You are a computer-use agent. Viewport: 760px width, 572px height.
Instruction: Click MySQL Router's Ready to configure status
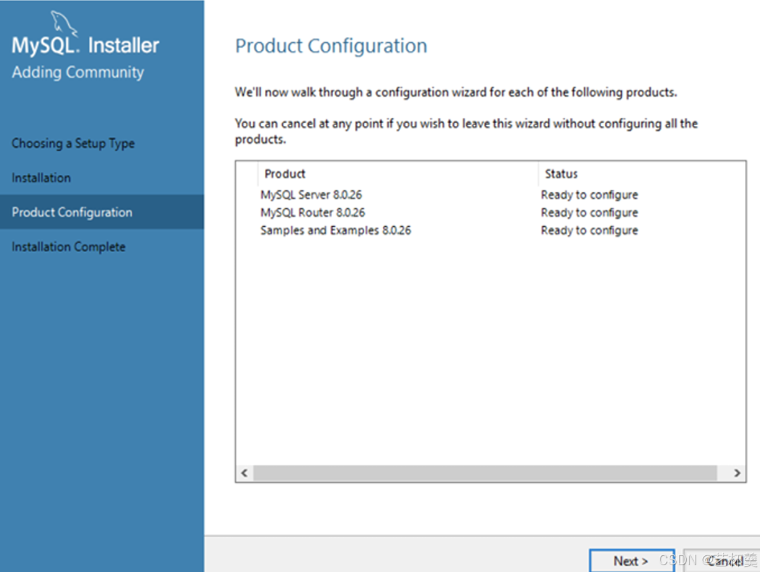click(x=589, y=213)
